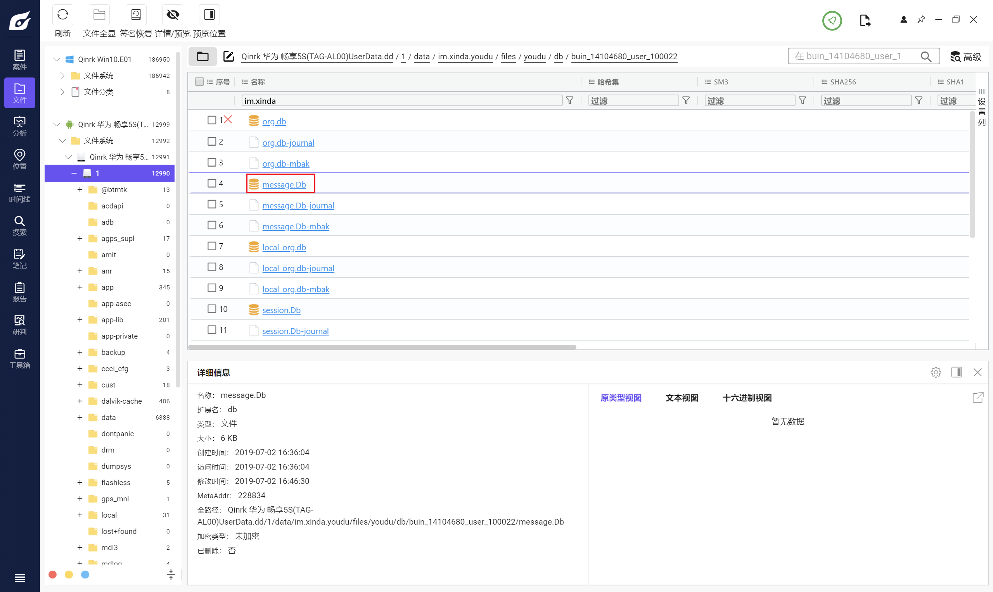Check the select-all checkbox in header
Image resolution: width=993 pixels, height=592 pixels.
click(x=199, y=82)
